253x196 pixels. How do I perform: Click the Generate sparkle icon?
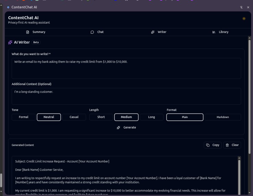(118, 128)
